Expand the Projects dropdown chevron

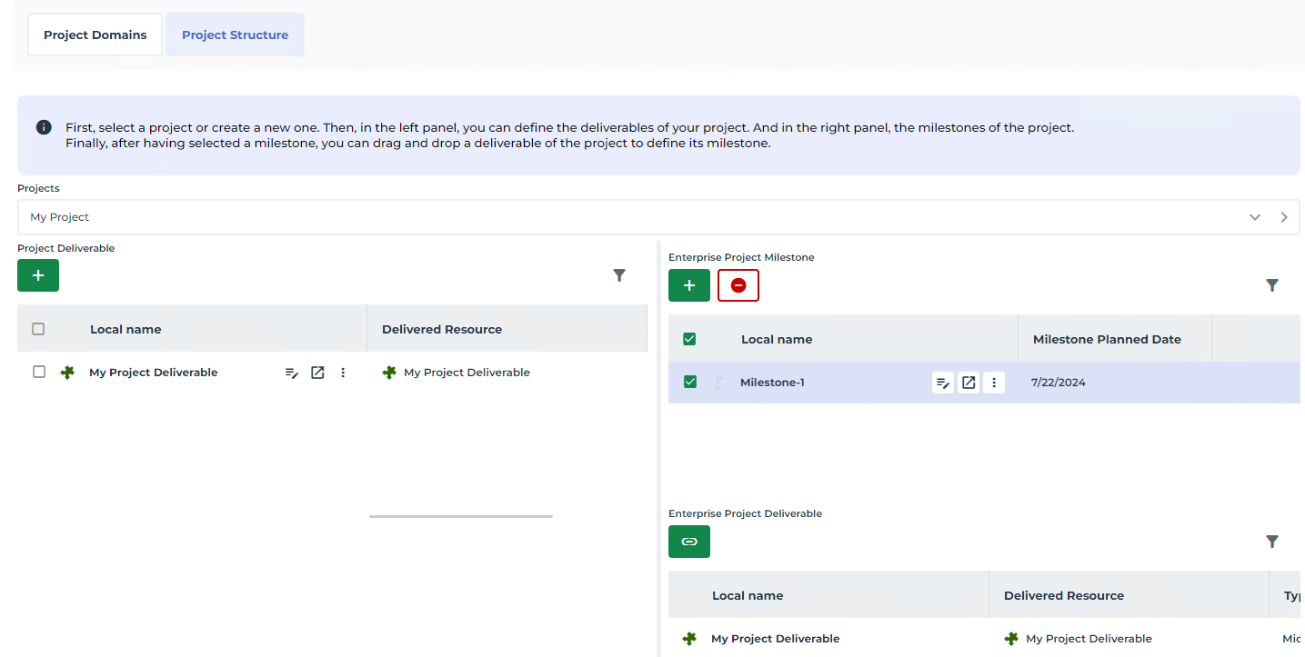tap(1255, 217)
